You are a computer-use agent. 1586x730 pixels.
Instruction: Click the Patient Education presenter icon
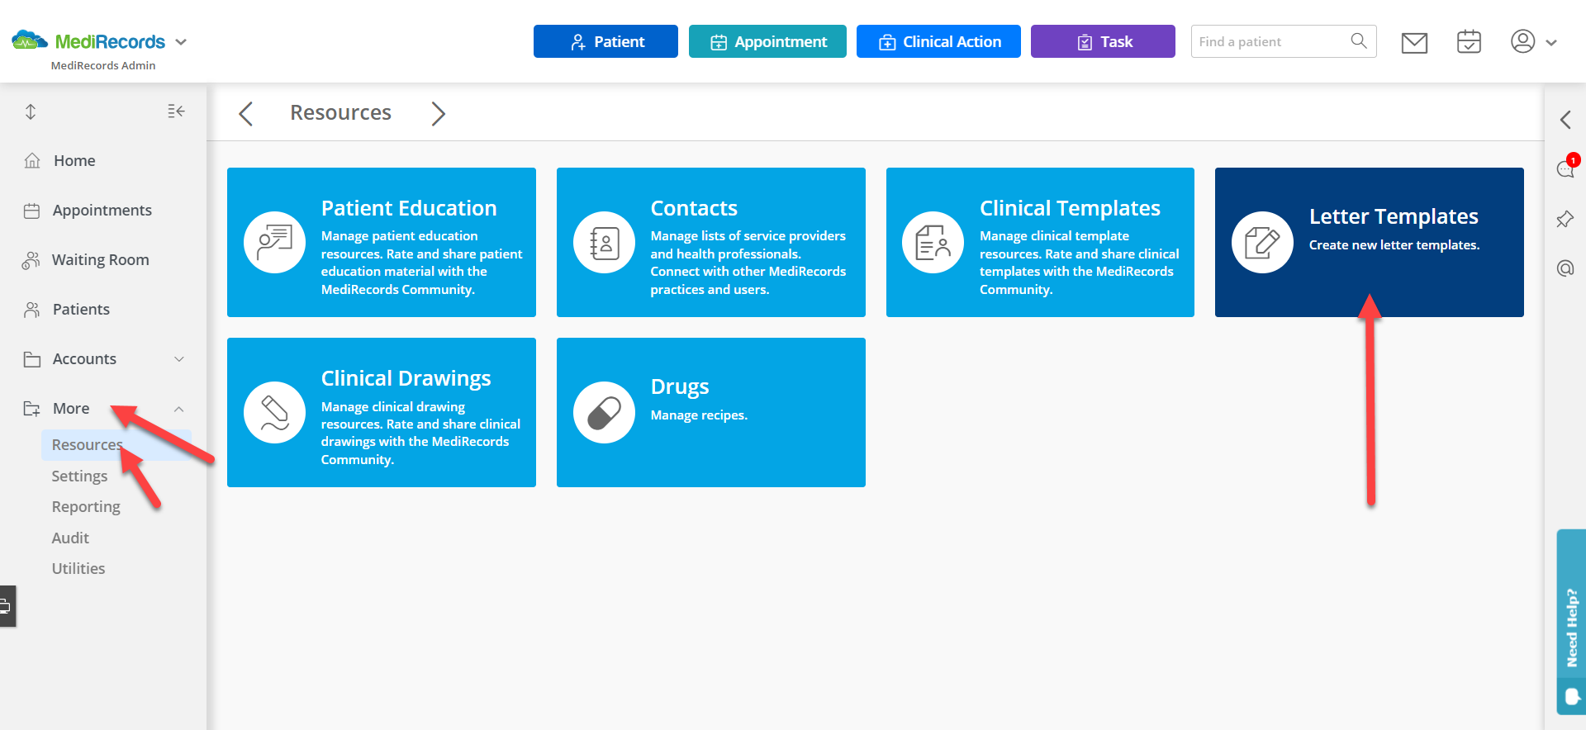[274, 242]
